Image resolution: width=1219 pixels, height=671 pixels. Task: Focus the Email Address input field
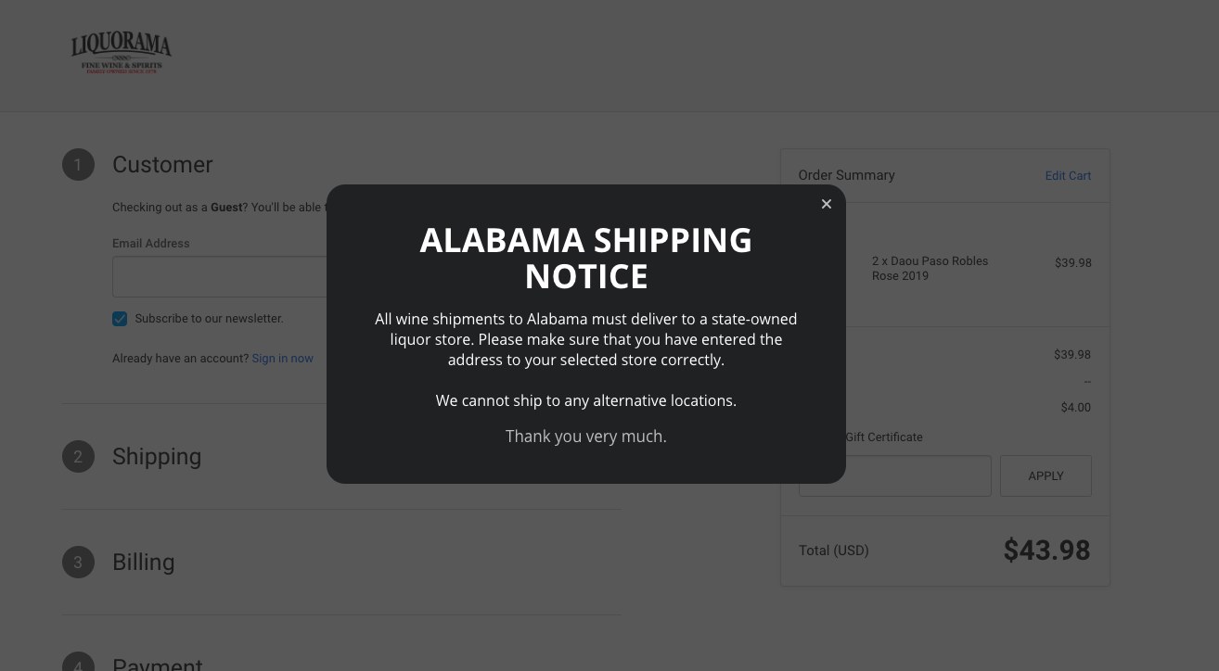click(220, 277)
